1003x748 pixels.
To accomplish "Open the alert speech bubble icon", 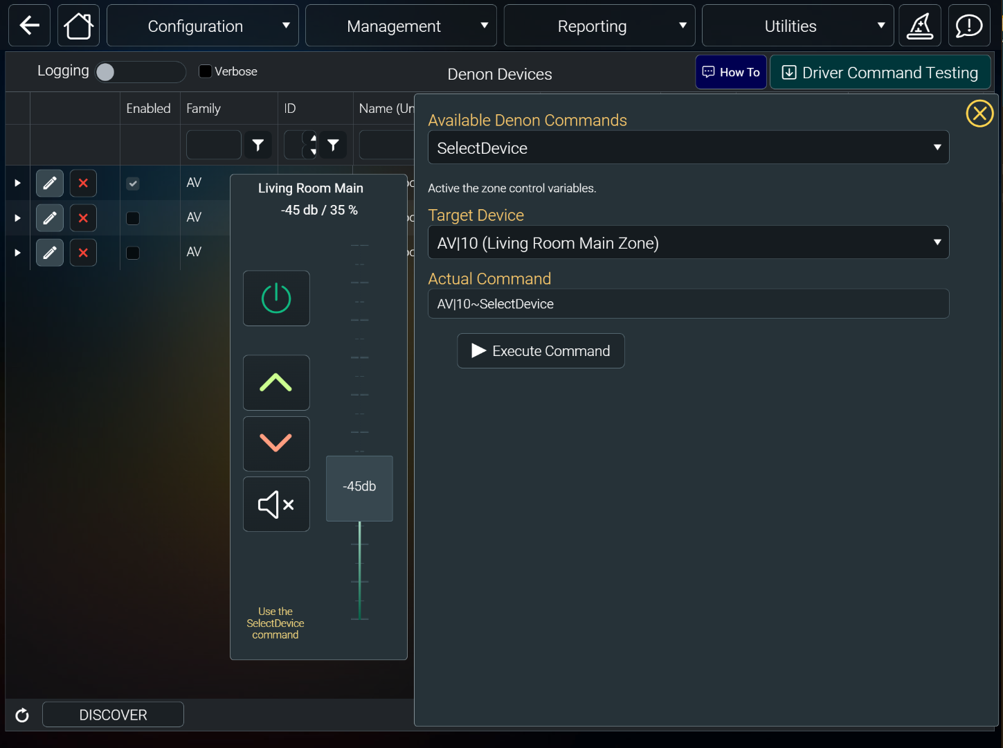I will coord(969,26).
